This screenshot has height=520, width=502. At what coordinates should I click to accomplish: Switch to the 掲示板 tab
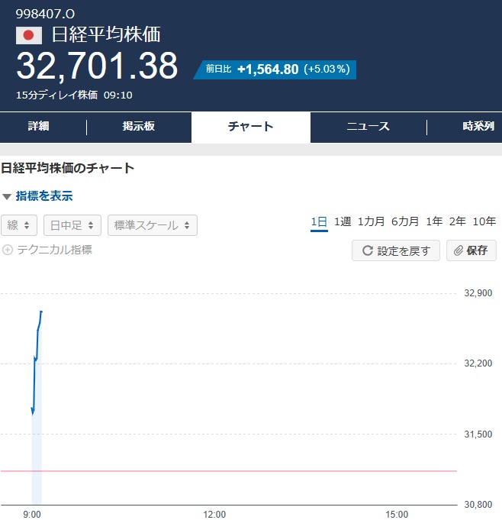tap(139, 126)
